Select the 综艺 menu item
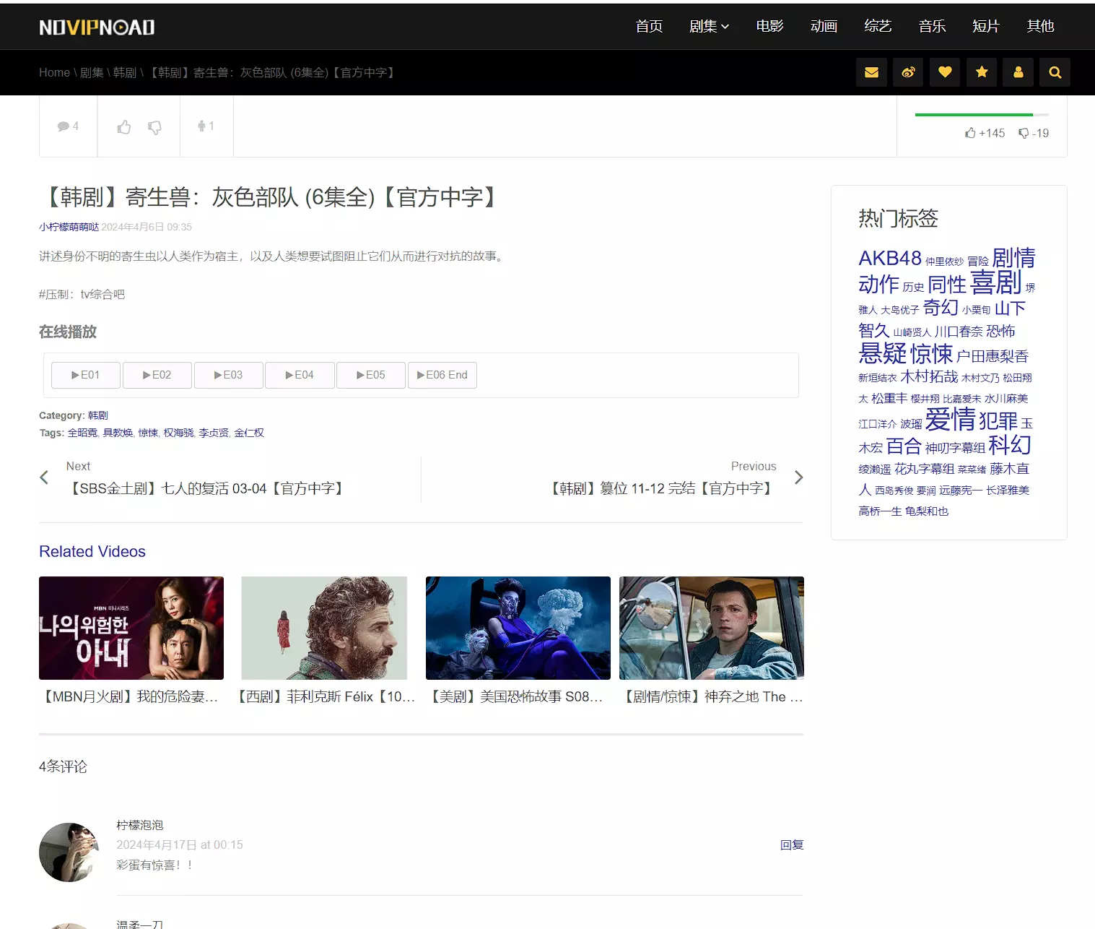This screenshot has height=929, width=1095. tap(878, 27)
